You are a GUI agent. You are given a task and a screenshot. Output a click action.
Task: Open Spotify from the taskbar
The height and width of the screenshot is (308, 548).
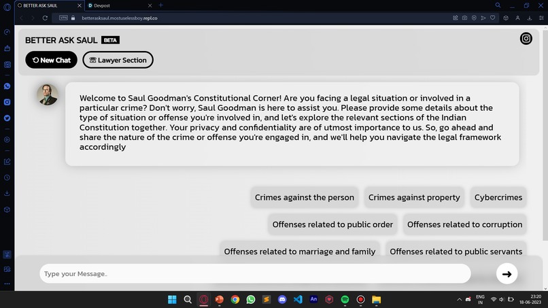click(345, 300)
